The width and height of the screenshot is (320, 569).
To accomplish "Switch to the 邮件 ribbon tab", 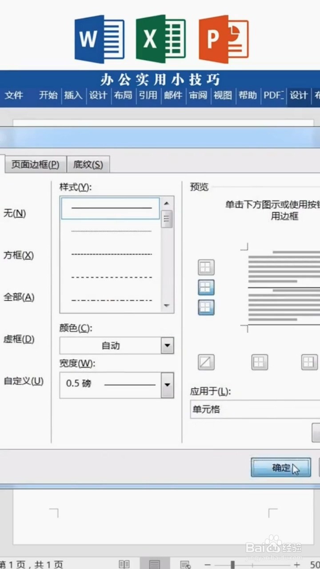I will [x=173, y=95].
